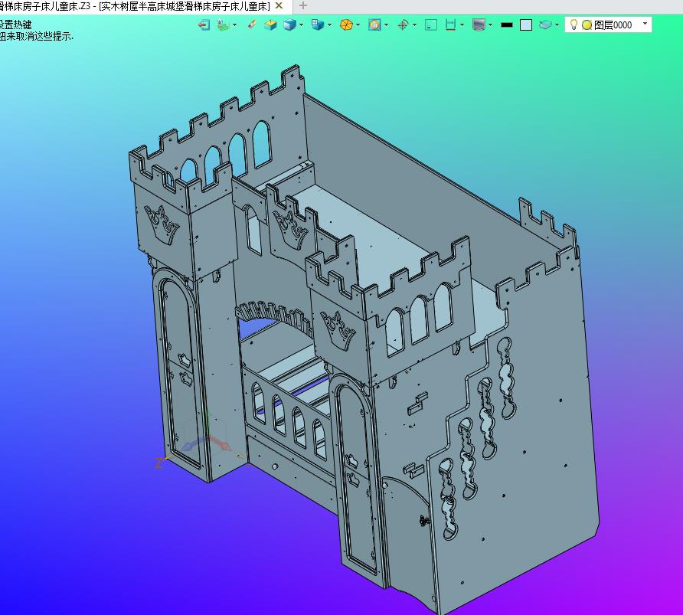Select the eraser tool icon
Image resolution: width=683 pixels, height=615 pixels.
click(x=252, y=25)
